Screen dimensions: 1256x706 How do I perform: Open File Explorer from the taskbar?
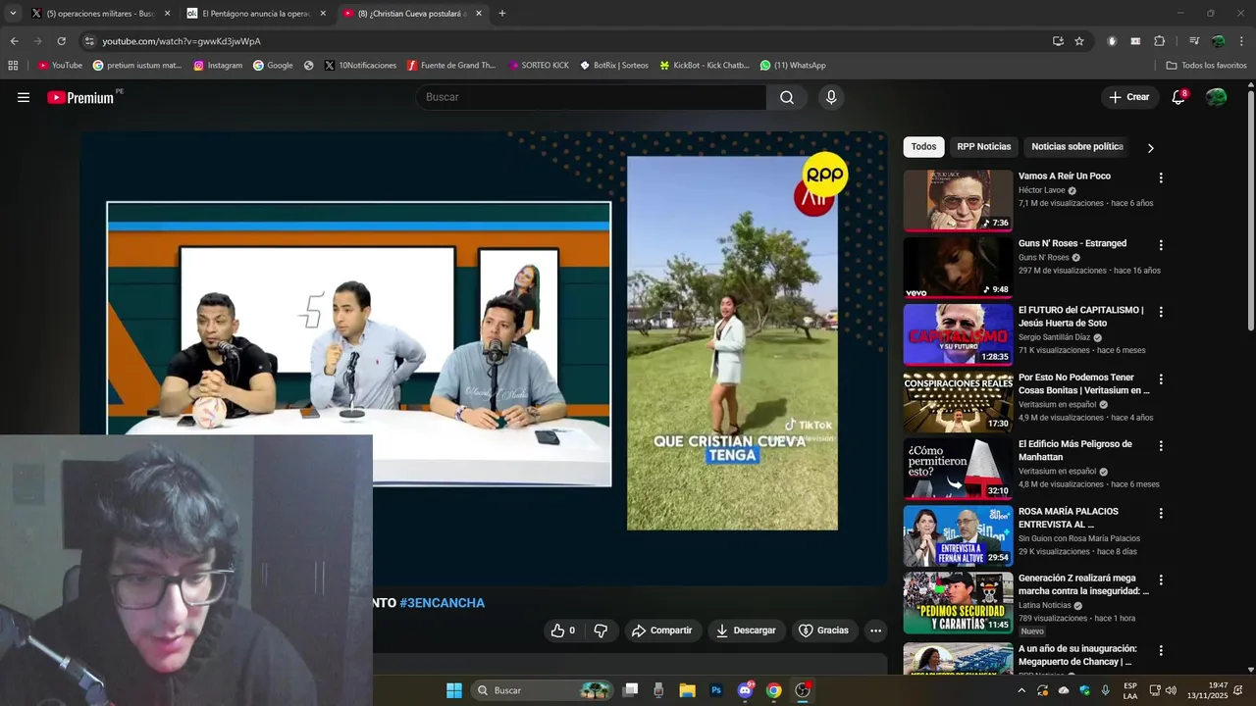(x=687, y=690)
